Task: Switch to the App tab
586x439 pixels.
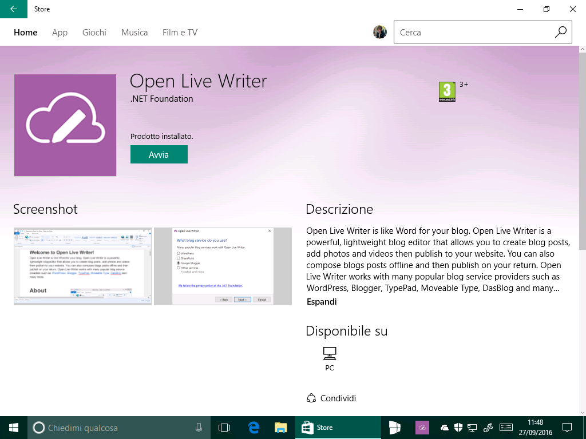Action: pyautogui.click(x=60, y=33)
